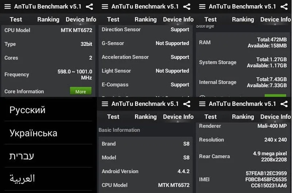292x193 pixels.
Task: Tap the Basic Information section header
Action: 119,130
